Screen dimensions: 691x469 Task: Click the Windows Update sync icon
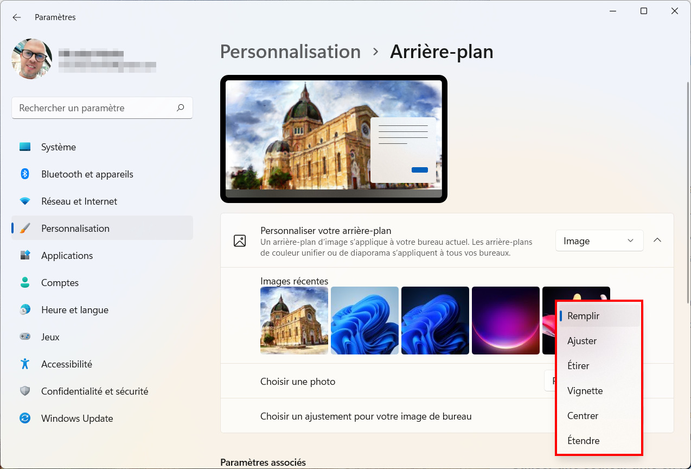tap(25, 418)
